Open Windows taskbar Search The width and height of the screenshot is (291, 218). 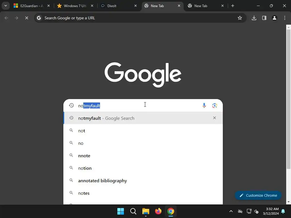[133, 211]
